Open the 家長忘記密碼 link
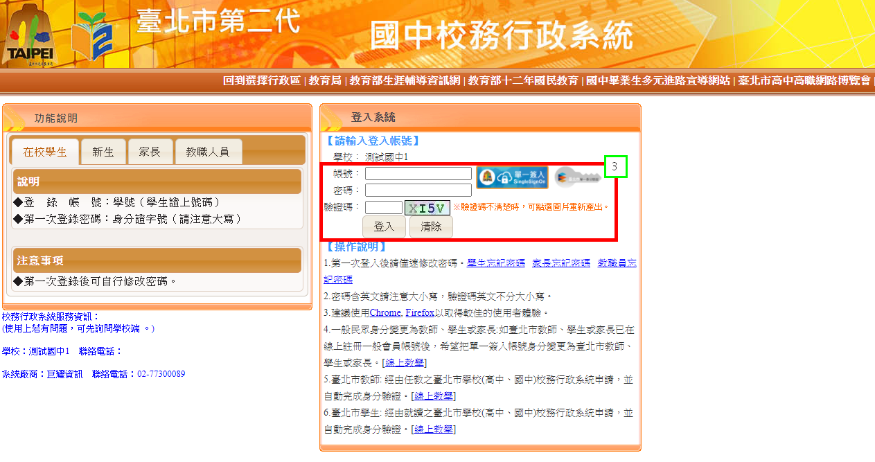The width and height of the screenshot is (875, 462). point(560,263)
